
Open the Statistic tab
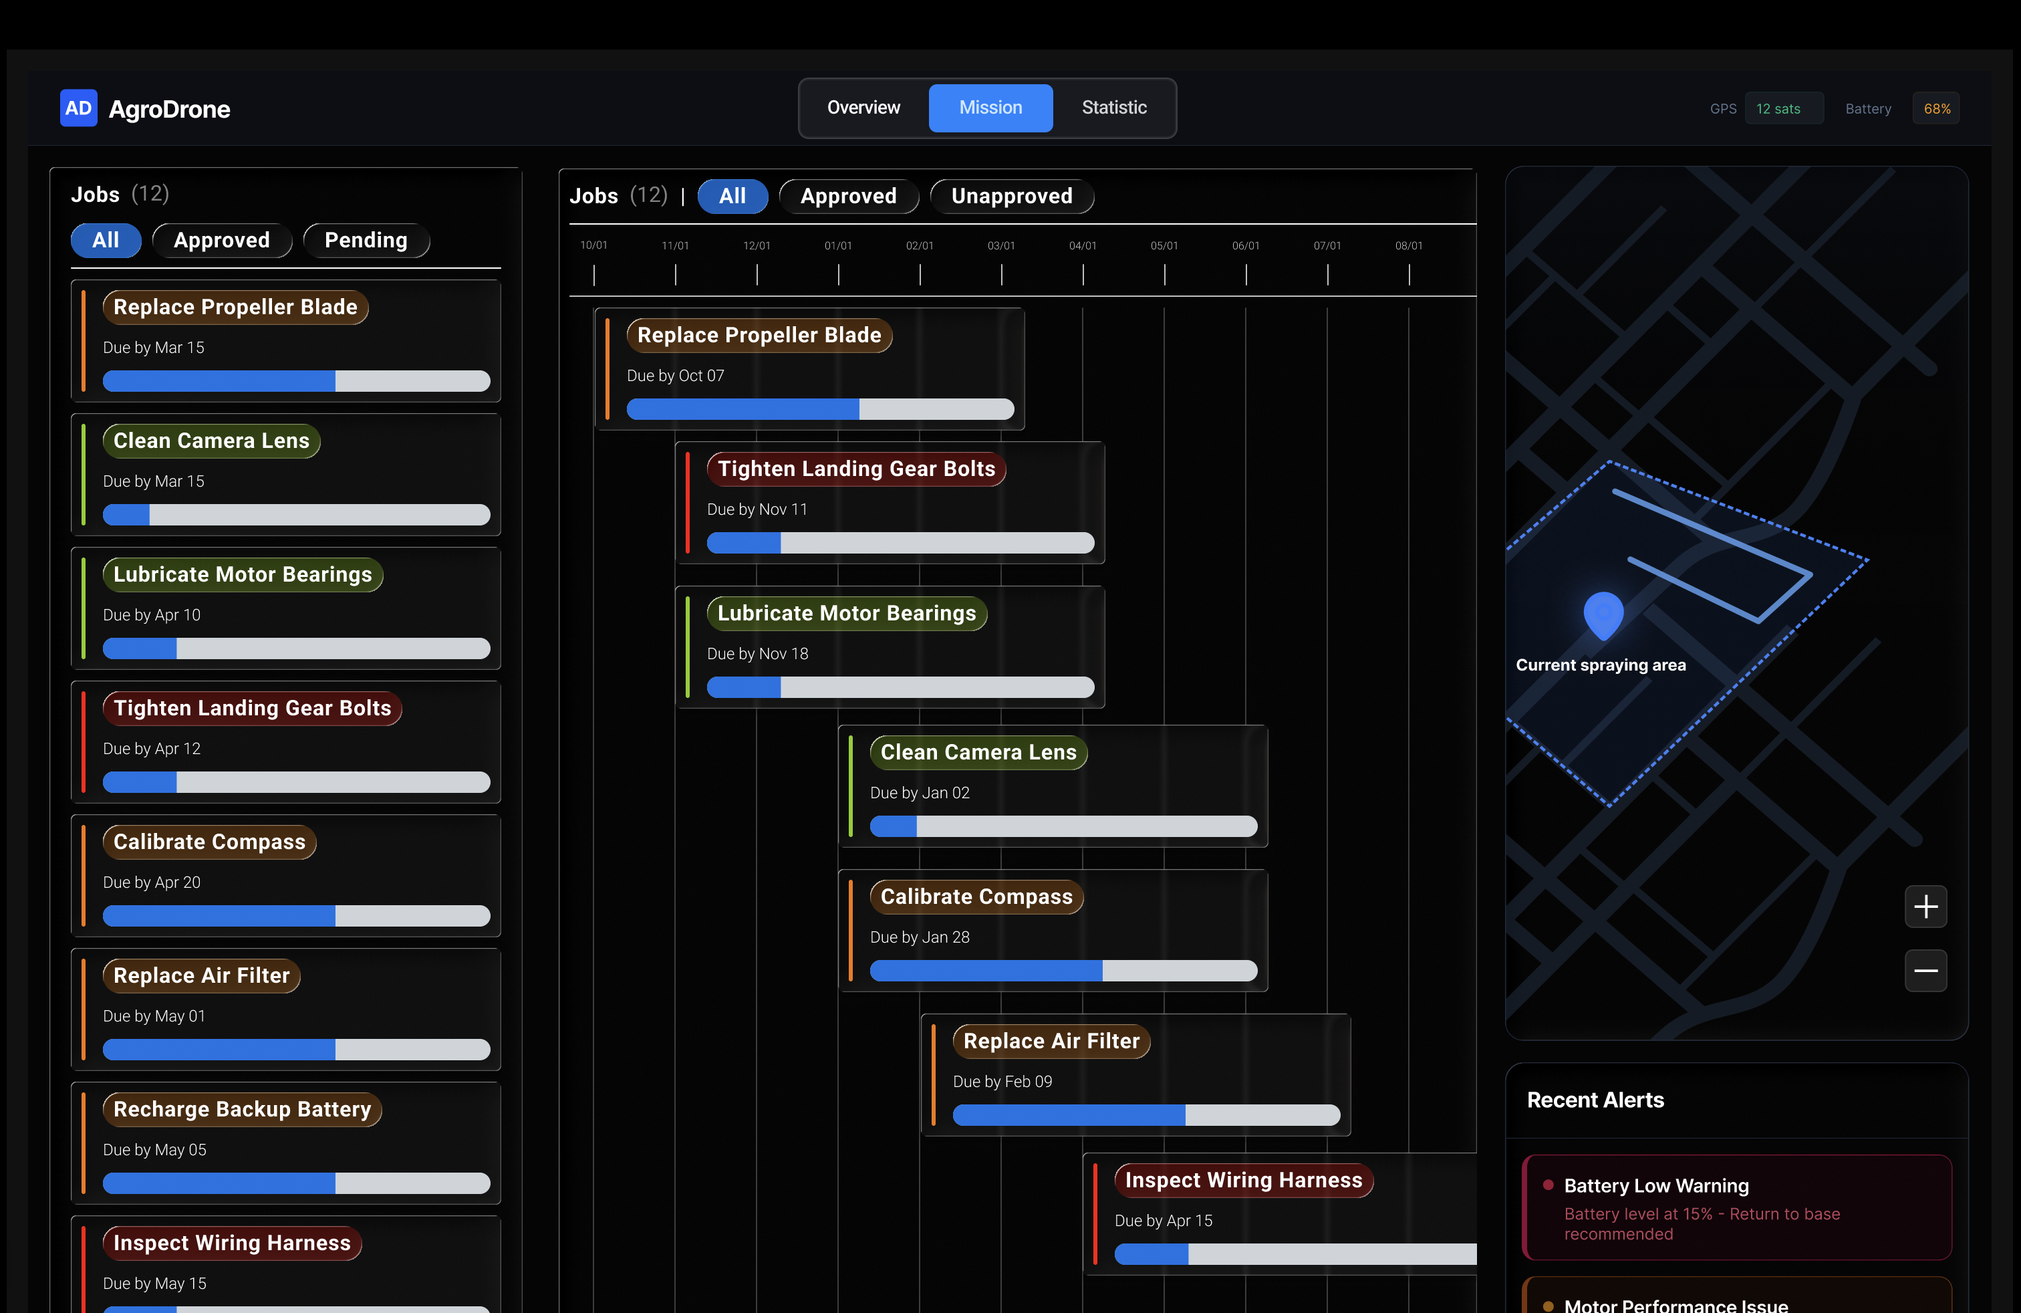coord(1113,108)
